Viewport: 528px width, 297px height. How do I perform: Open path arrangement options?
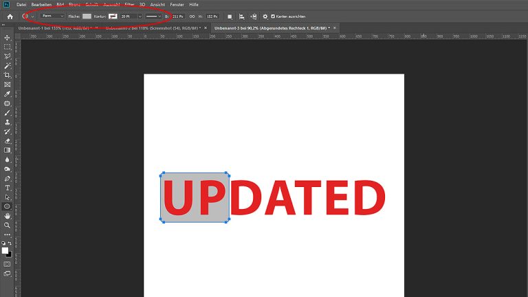[x=253, y=16]
